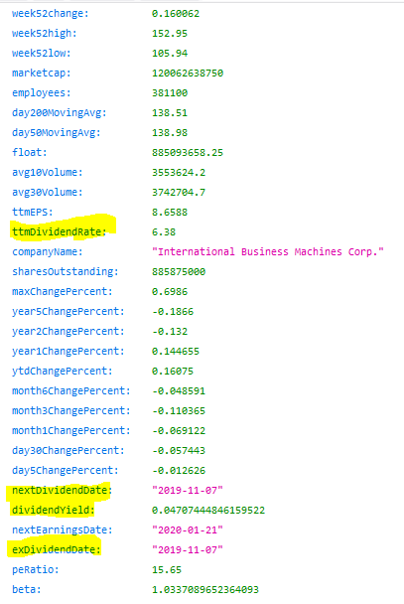Select the week52low key
This screenshot has width=404, height=604.
pyautogui.click(x=42, y=54)
